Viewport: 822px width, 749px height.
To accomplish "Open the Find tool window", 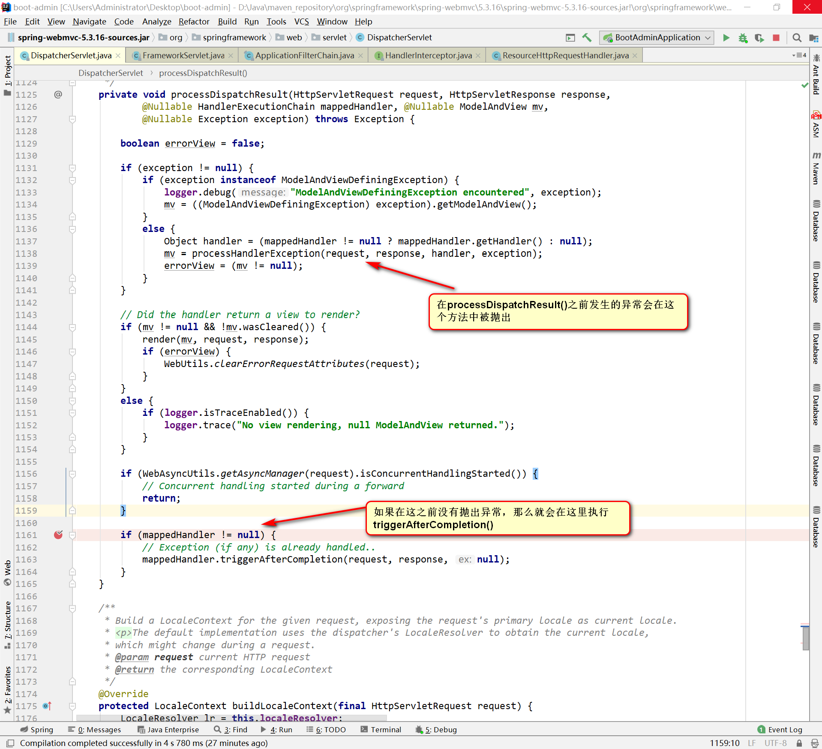I will pos(231,730).
